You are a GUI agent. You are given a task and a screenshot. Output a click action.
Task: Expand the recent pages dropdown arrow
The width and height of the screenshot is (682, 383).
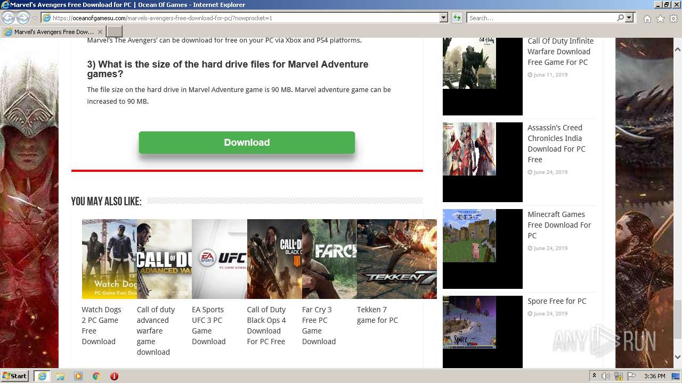point(35,18)
